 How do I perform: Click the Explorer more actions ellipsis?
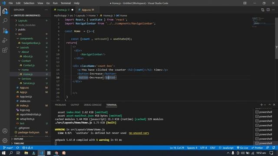46,10
